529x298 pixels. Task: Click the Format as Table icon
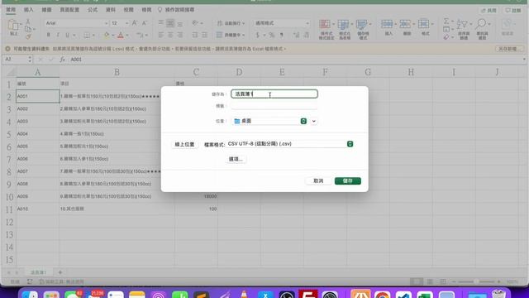click(x=343, y=24)
